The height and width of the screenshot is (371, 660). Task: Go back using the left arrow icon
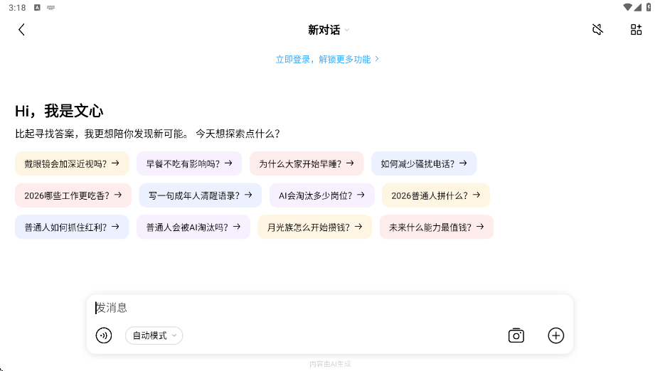click(x=22, y=30)
